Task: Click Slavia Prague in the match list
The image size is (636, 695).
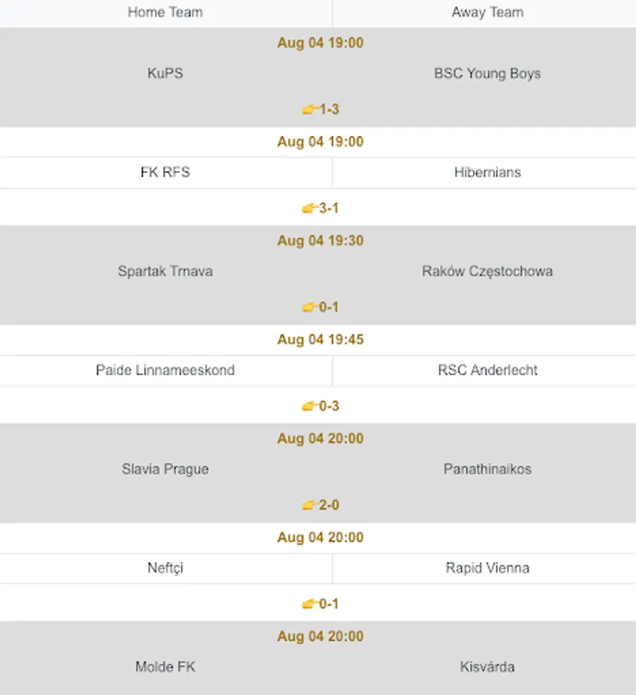Action: (165, 469)
